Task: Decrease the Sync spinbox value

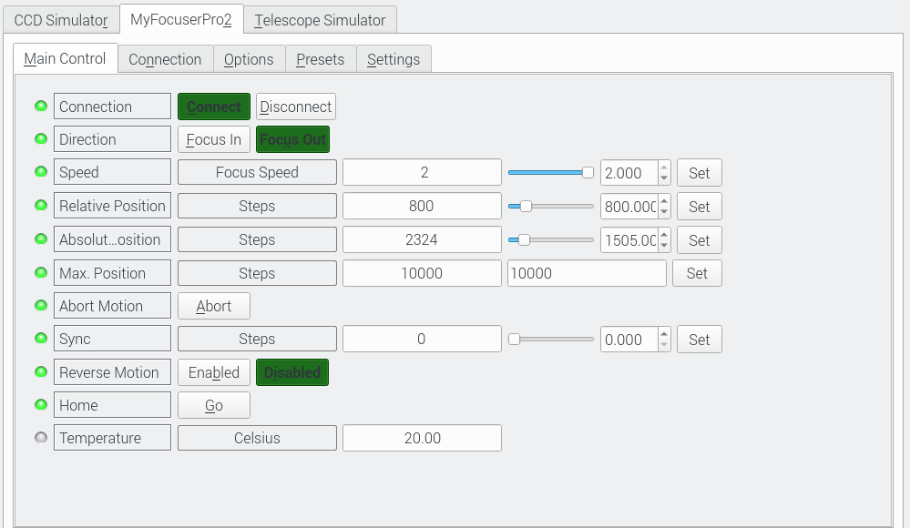Action: [x=664, y=345]
